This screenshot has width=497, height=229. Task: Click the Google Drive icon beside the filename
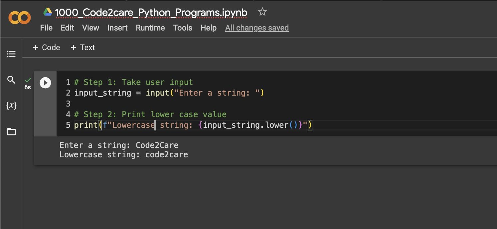(47, 12)
